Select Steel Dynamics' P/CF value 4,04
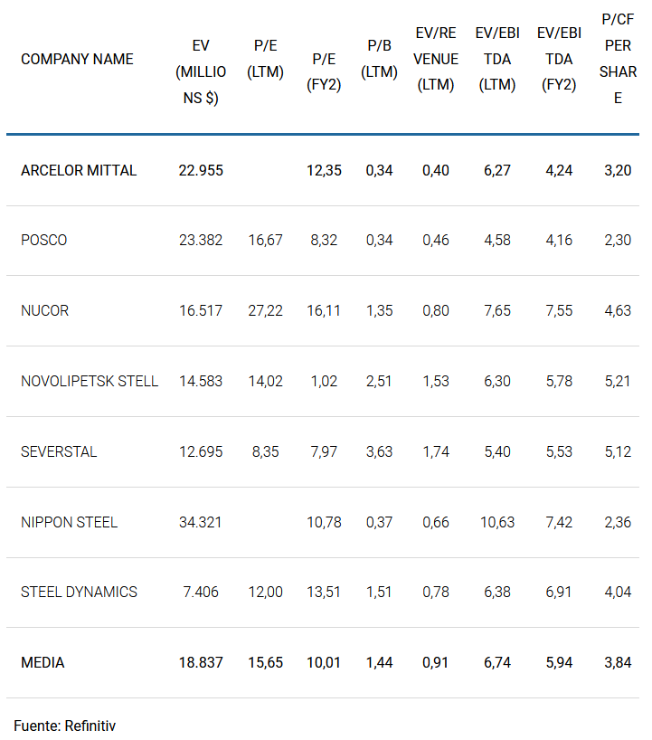The width and height of the screenshot is (652, 740). pos(618,592)
